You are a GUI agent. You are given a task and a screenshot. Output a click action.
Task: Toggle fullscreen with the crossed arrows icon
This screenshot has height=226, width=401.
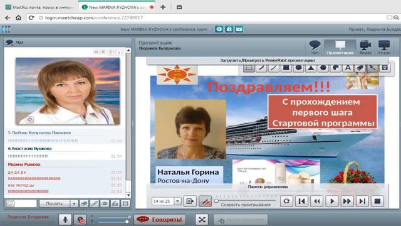coord(202,220)
